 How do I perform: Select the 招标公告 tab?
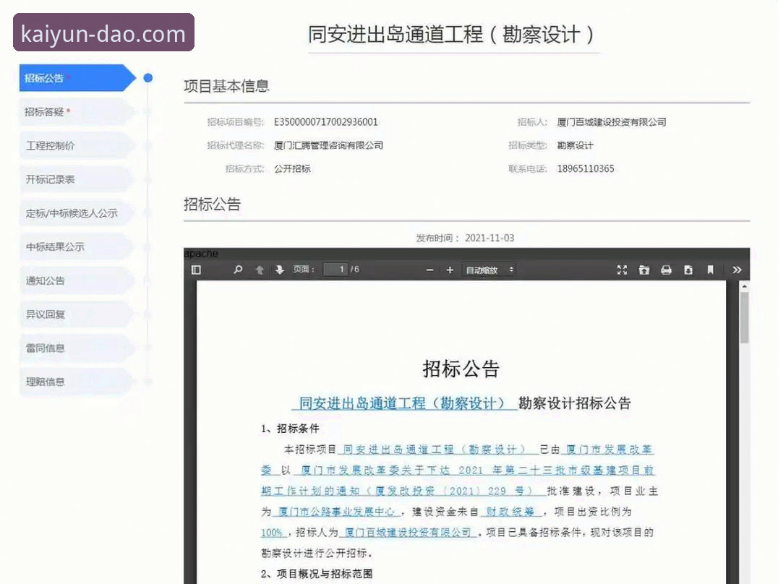(77, 78)
